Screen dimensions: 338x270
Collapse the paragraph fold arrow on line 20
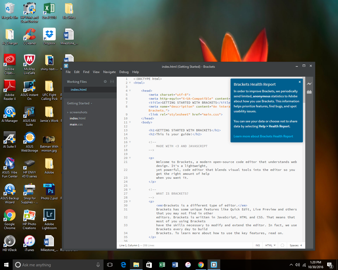(x=130, y=158)
